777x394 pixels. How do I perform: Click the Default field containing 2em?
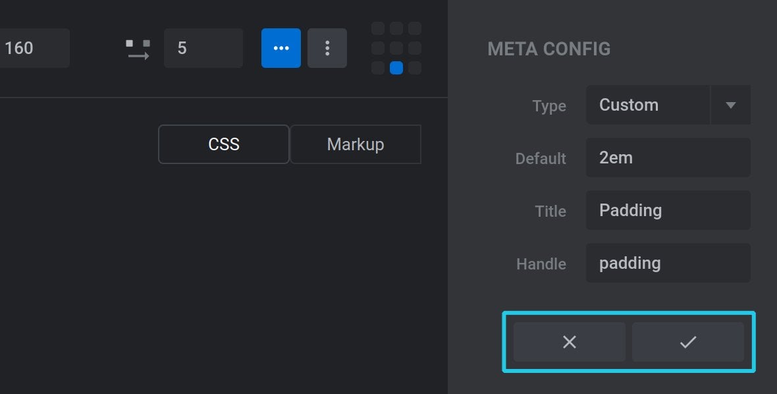(x=668, y=157)
